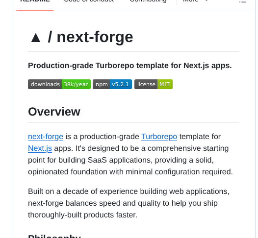Click the paragraph starting 'Built on a decade'
Screen dimensions: 258x238
pyautogui.click(x=129, y=203)
